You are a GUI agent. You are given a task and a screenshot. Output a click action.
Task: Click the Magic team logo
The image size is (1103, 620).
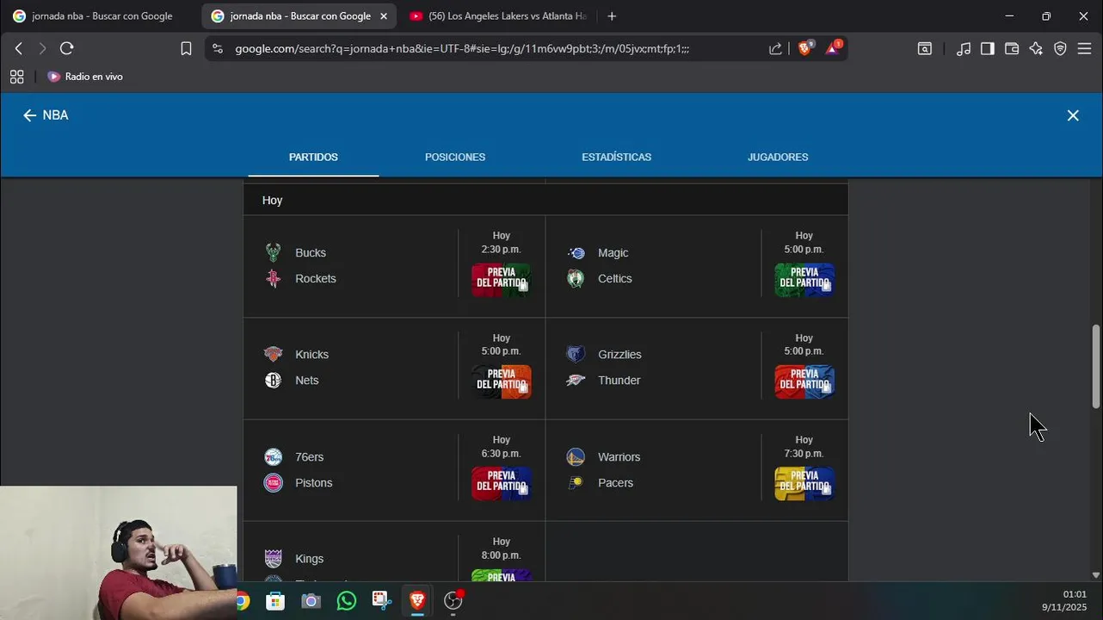pos(576,252)
